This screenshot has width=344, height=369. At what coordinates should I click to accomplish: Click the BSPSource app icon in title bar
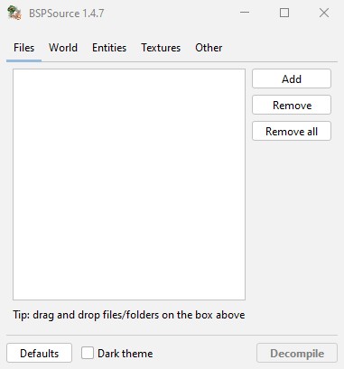pyautogui.click(x=14, y=14)
